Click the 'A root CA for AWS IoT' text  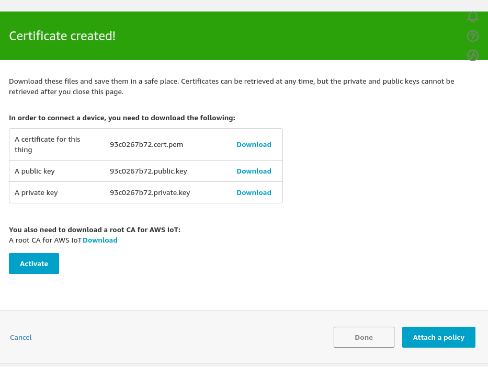pos(46,240)
